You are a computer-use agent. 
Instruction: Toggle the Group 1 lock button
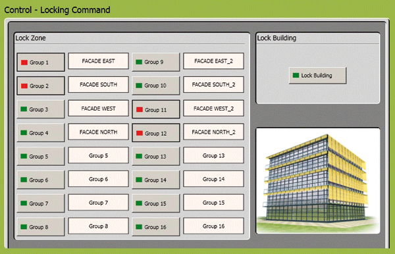(41, 62)
